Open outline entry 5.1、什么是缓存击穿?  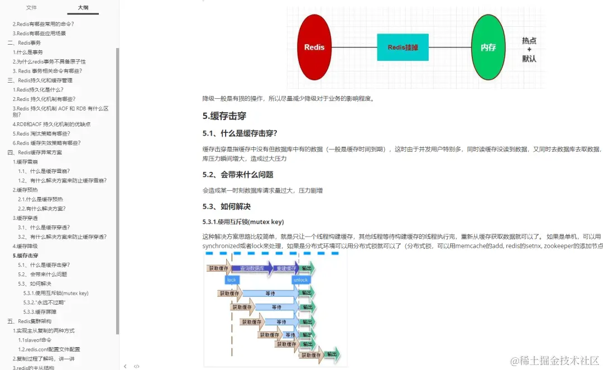tap(44, 265)
